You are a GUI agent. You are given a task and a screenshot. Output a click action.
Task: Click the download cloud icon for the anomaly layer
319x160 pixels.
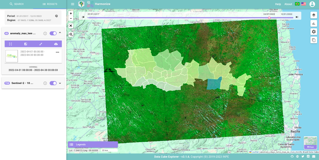tap(56, 44)
